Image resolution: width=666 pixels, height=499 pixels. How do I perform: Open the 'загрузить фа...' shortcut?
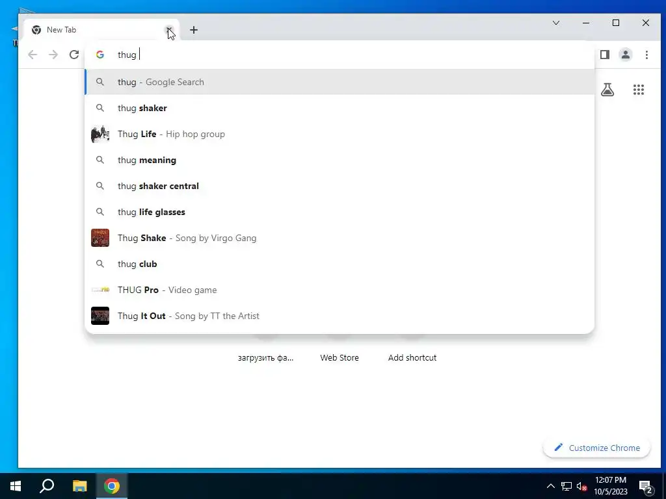click(x=265, y=358)
